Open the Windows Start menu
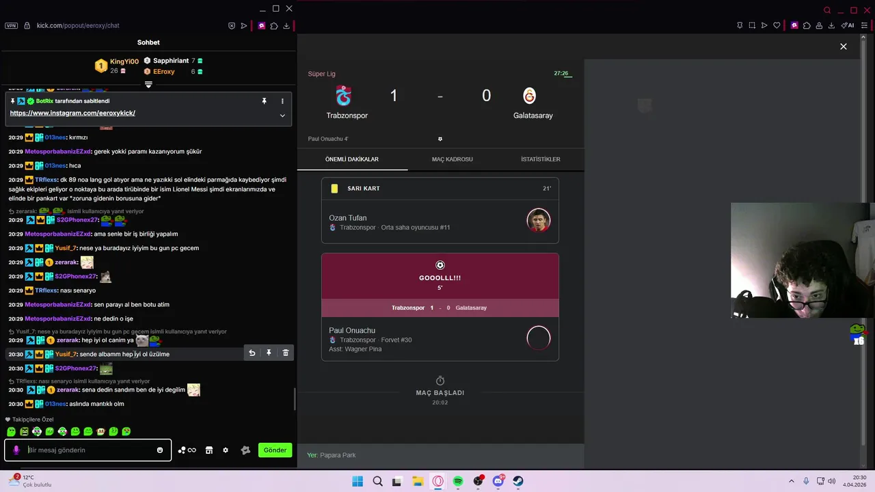Screen dimensions: 875x492 (x=358, y=481)
